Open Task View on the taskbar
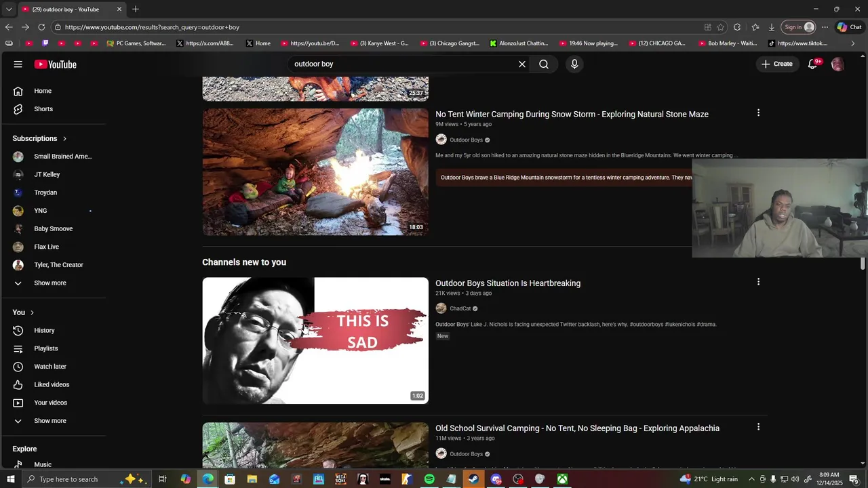 (x=163, y=479)
